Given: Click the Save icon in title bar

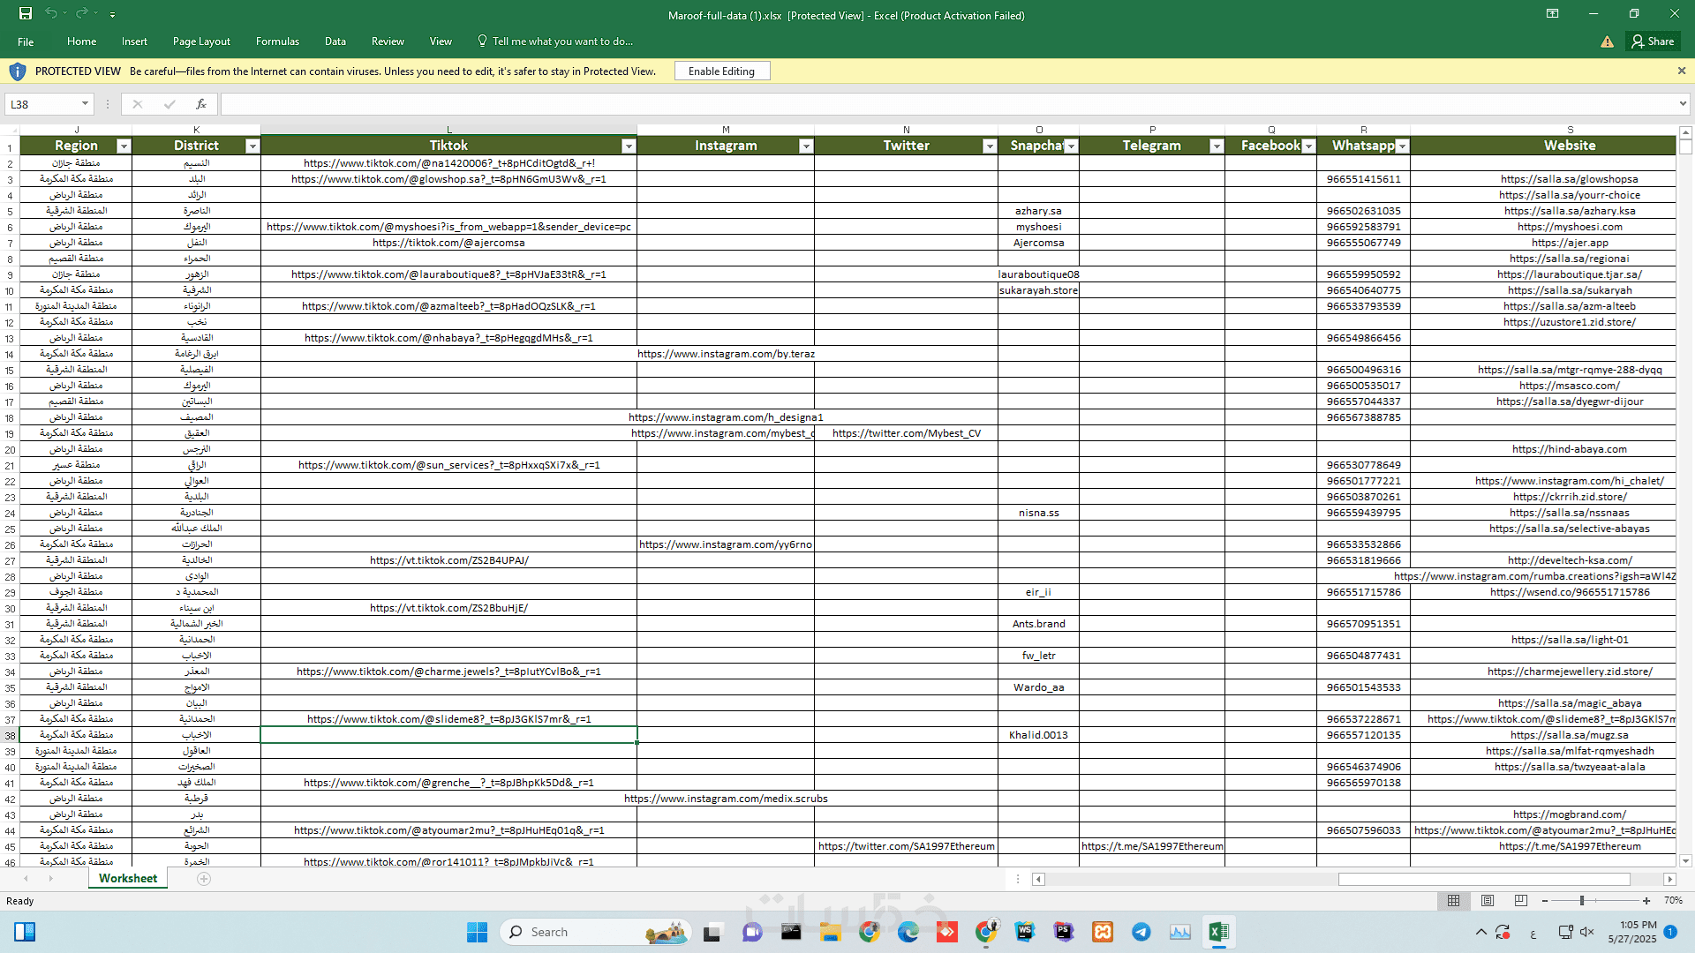Looking at the screenshot, I should click(26, 13).
